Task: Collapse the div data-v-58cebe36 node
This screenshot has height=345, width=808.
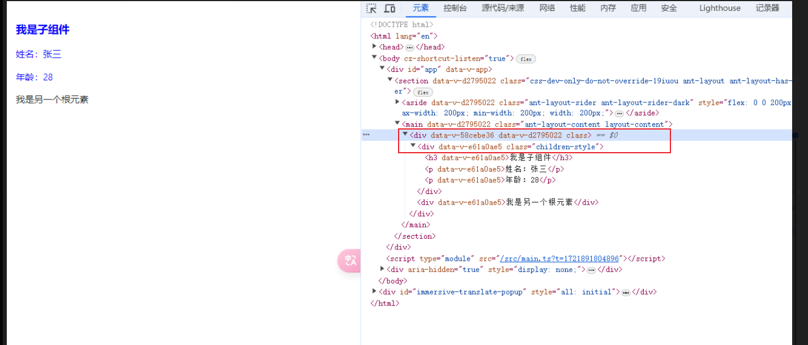Action: tap(405, 135)
